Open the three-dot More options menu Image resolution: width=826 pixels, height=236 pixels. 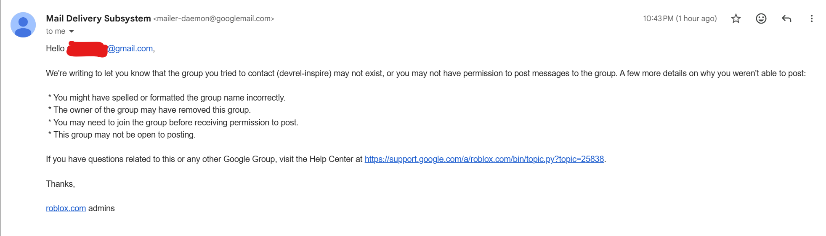(x=811, y=19)
